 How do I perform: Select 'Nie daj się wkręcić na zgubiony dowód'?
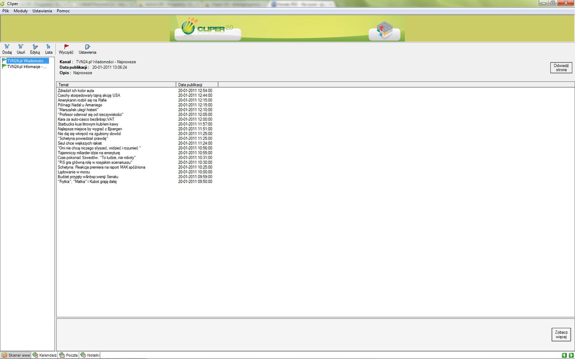click(89, 134)
